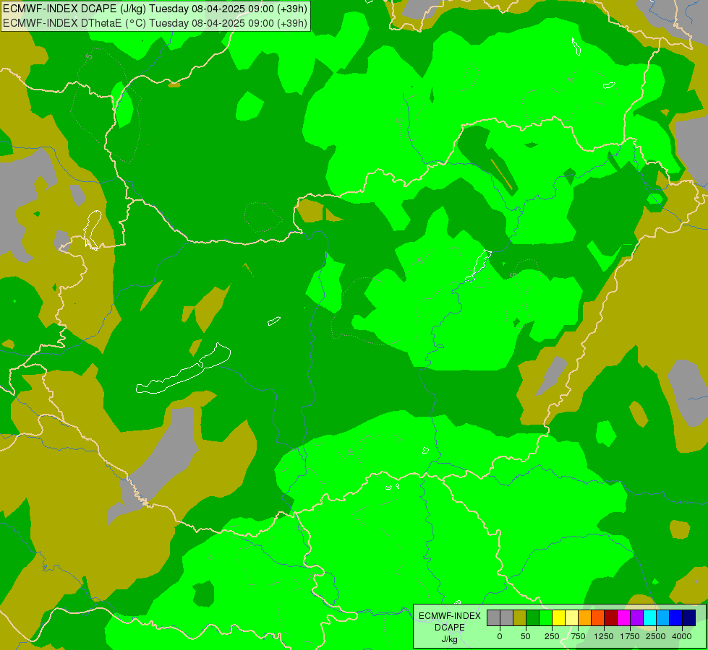Click the sky blue legend swatch

[x=663, y=617]
